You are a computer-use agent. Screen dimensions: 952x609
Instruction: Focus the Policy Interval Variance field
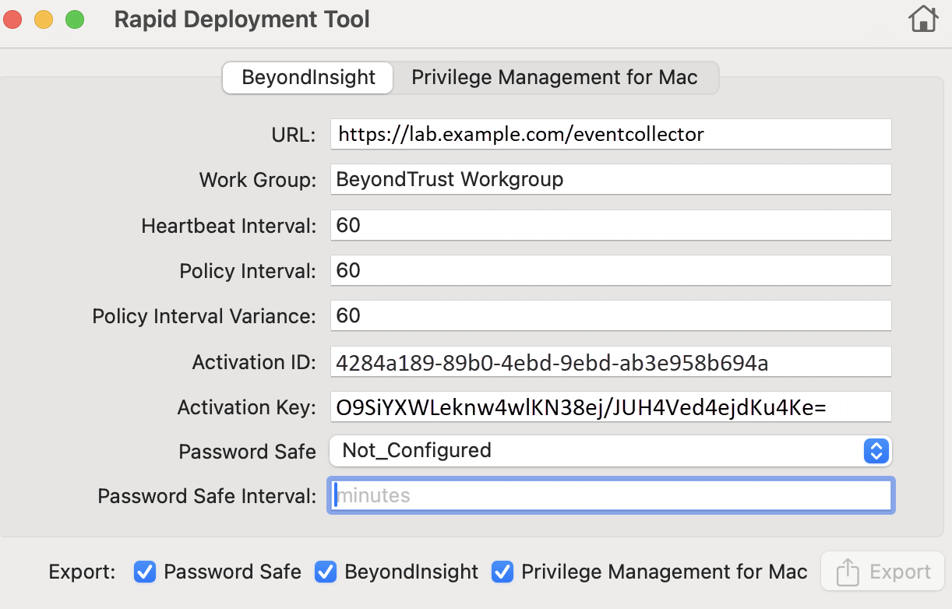612,315
